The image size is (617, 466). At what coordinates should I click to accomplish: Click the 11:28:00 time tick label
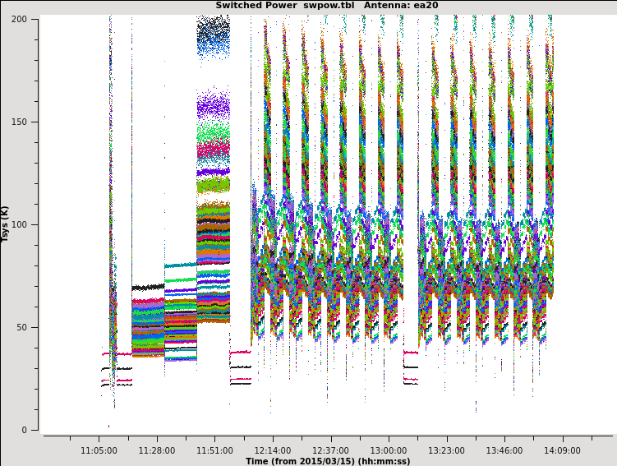tap(156, 450)
